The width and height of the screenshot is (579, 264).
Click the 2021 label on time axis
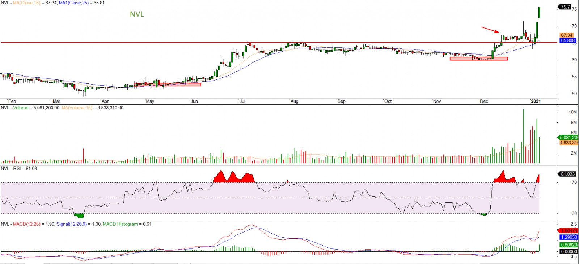pos(536,101)
